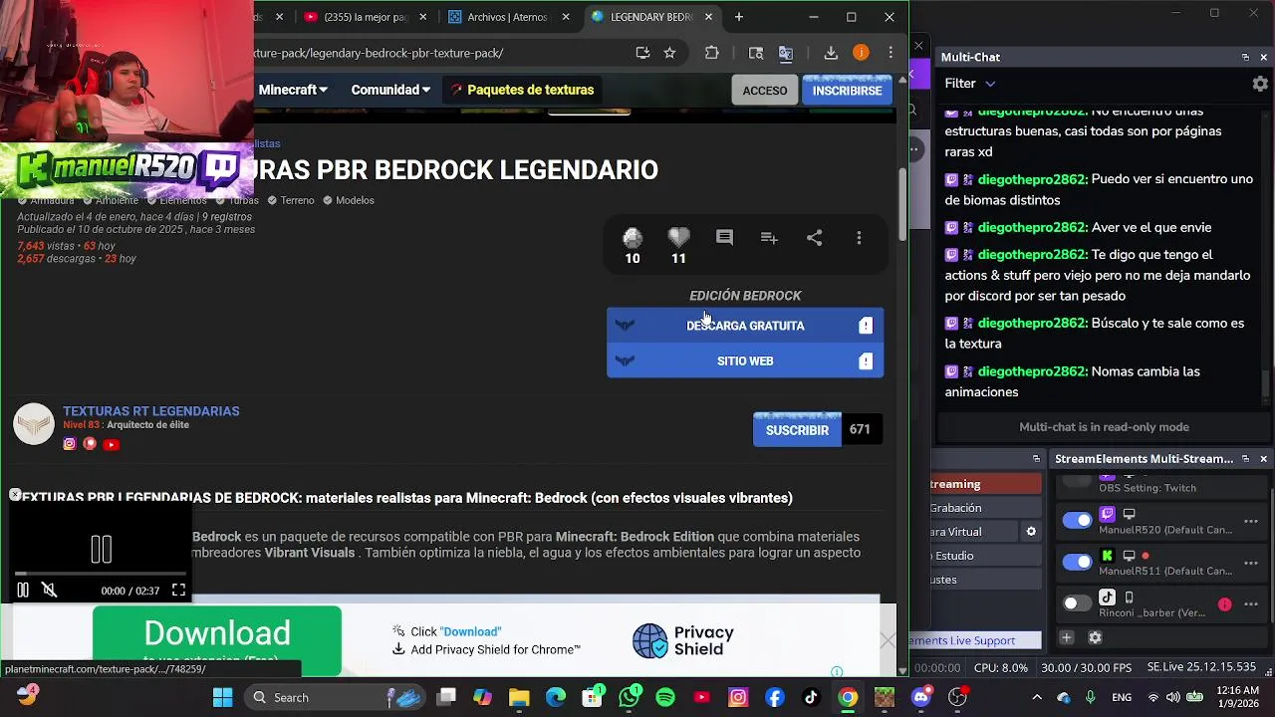This screenshot has width=1275, height=717.
Task: Click the SITIO WEB button
Action: pyautogui.click(x=745, y=360)
